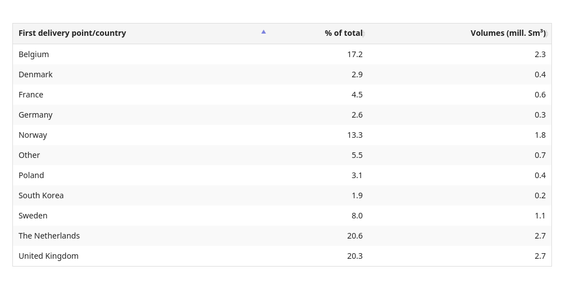Click sort icon beside Volumes (mill. Sm³)
Image resolution: width=575 pixels, height=289 pixels.
pyautogui.click(x=546, y=34)
